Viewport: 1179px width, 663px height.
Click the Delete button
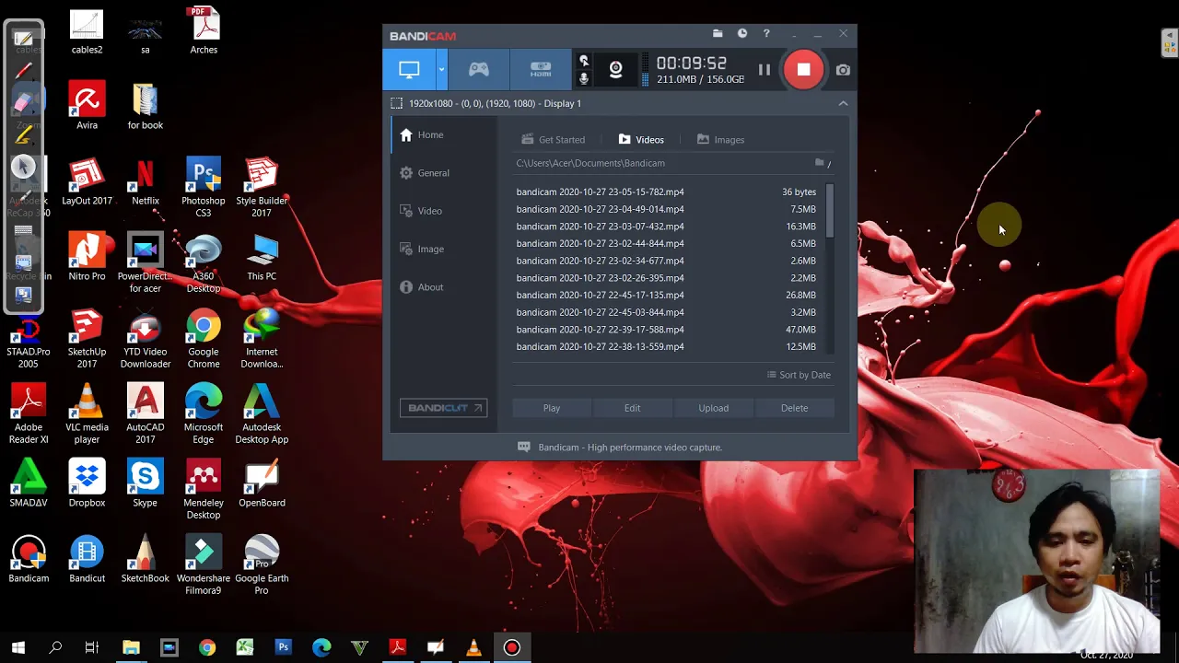click(794, 408)
